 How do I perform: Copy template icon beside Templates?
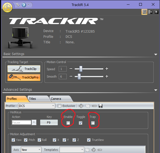coord(87,150)
